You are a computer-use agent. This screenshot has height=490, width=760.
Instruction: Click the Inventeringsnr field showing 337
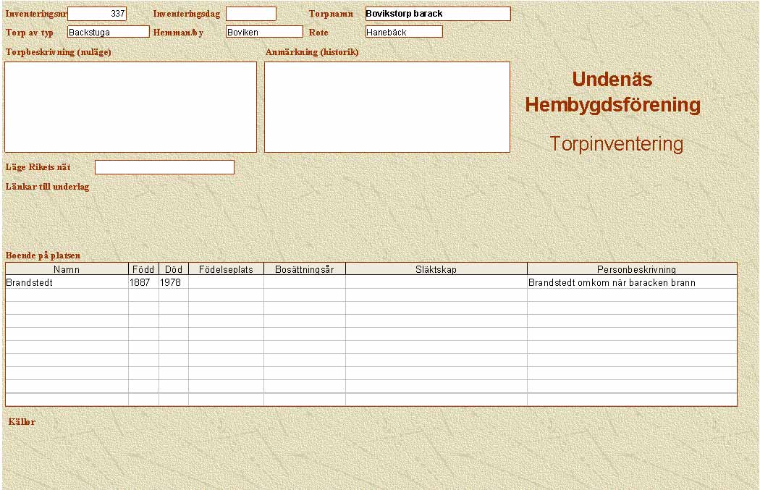(x=97, y=14)
